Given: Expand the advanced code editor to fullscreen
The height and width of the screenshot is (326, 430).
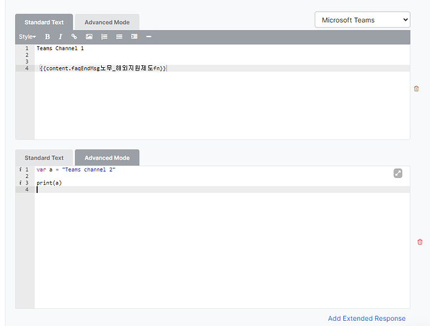Looking at the screenshot, I should point(398,173).
